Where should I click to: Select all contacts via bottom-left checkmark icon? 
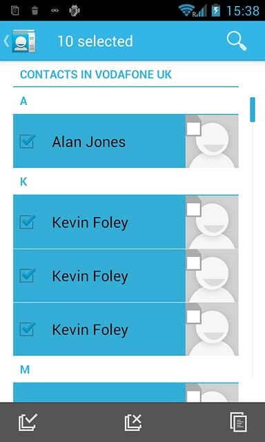[28, 422]
